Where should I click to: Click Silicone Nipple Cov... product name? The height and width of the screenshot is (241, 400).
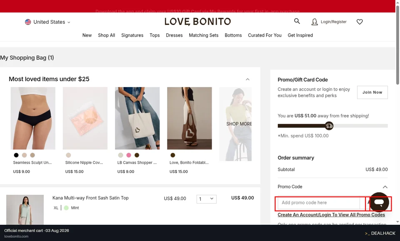click(84, 162)
